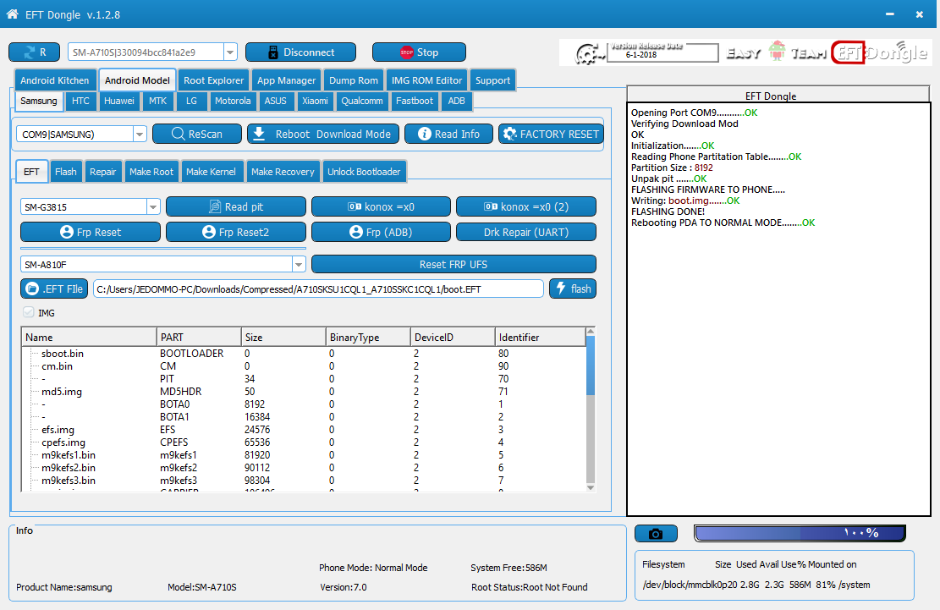Image resolution: width=940 pixels, height=610 pixels.
Task: Click Read pit button
Action: pos(235,206)
